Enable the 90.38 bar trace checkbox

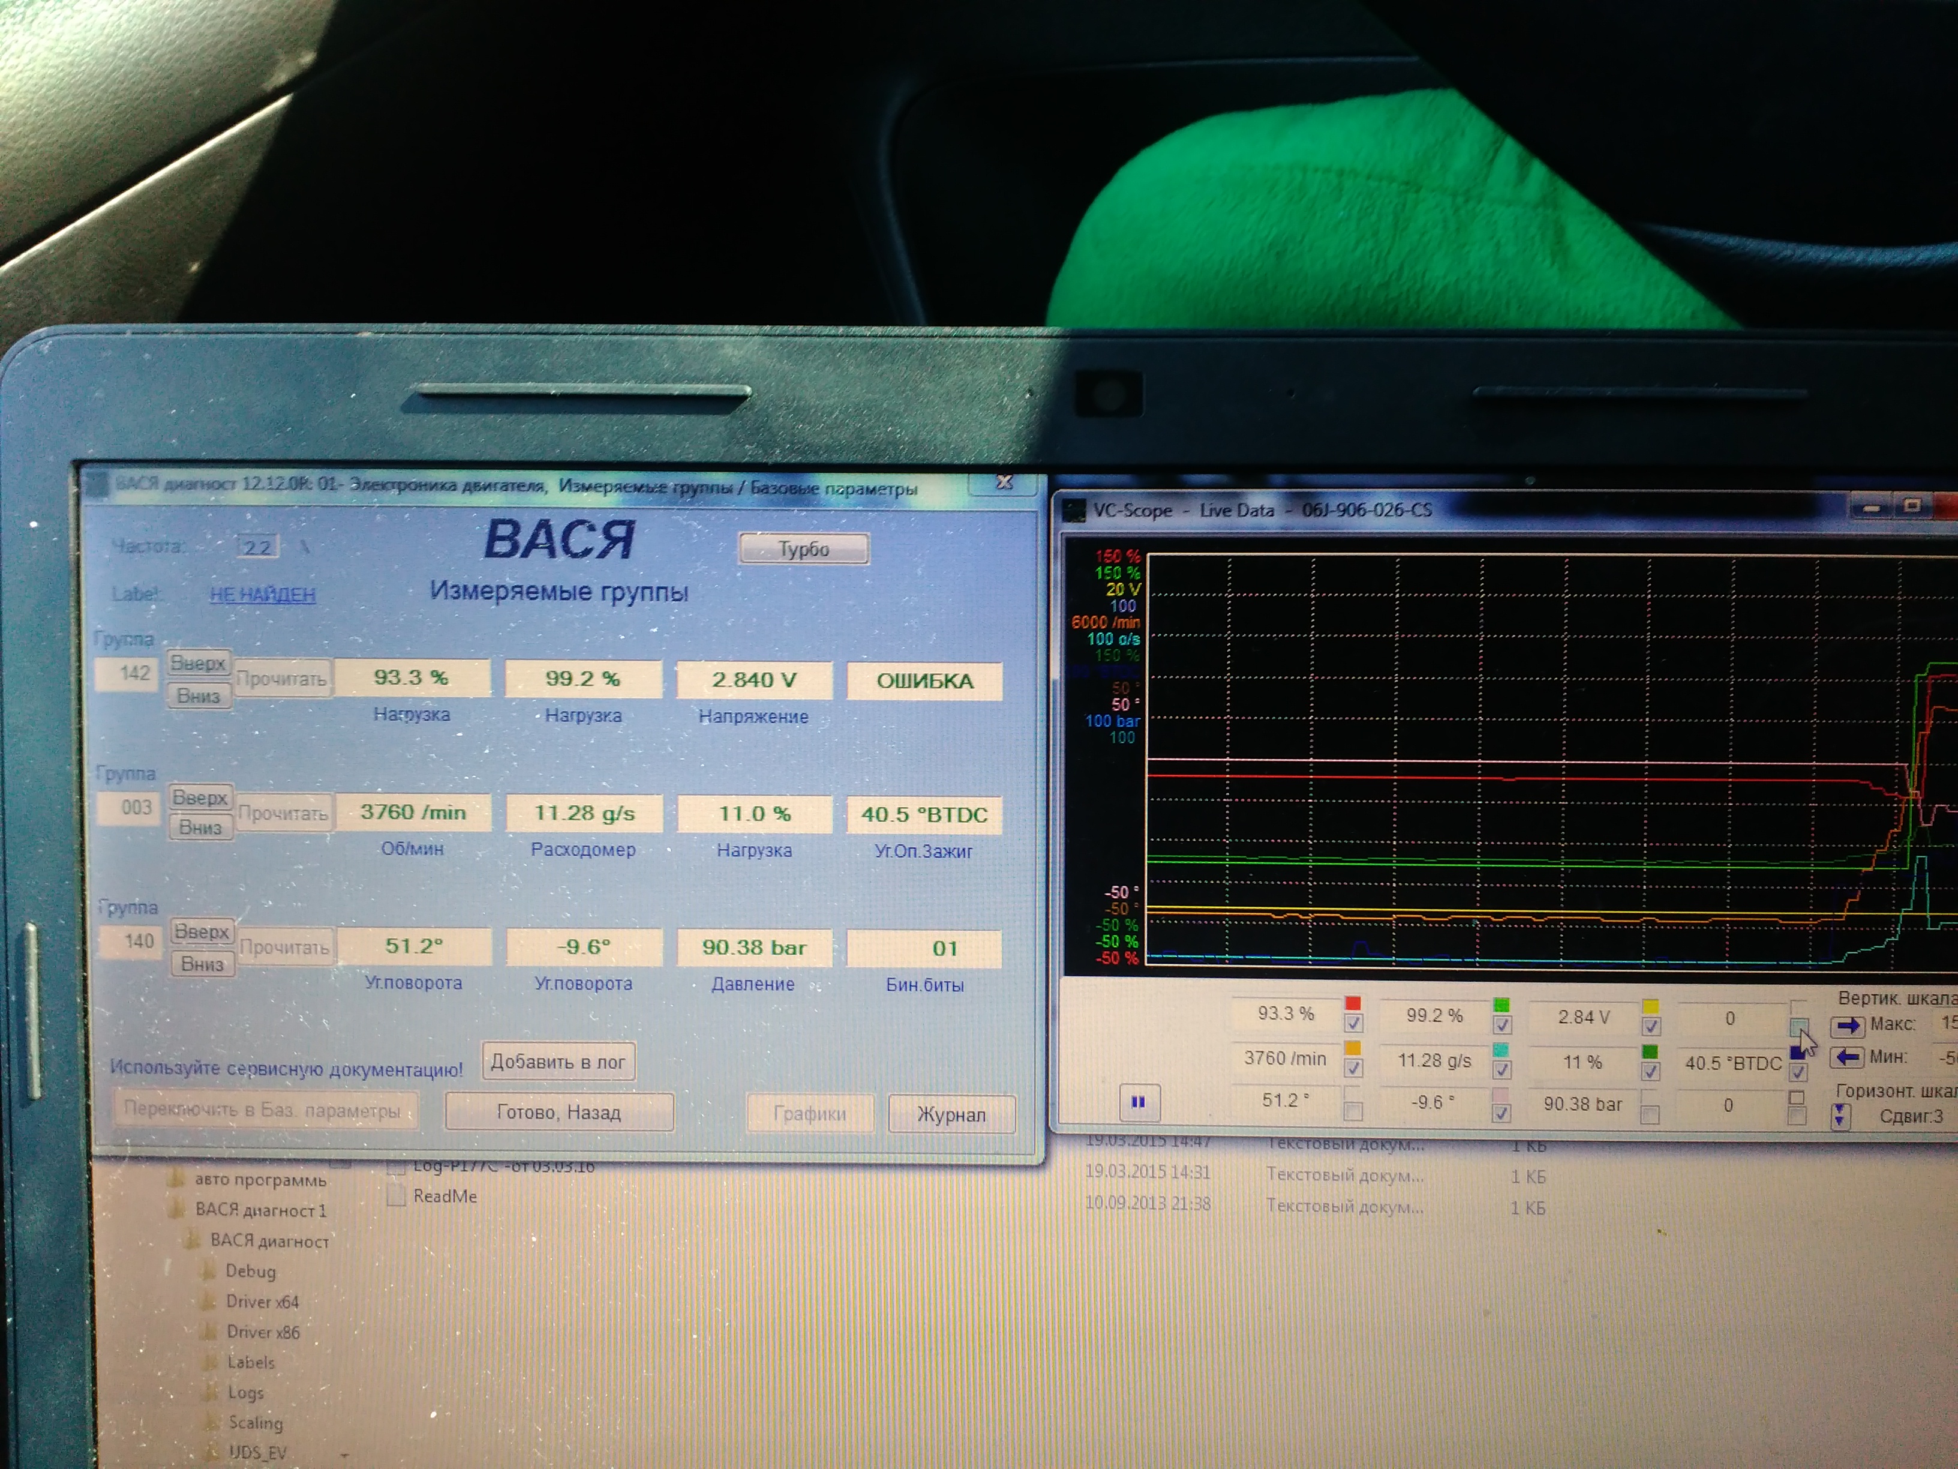1650,1114
